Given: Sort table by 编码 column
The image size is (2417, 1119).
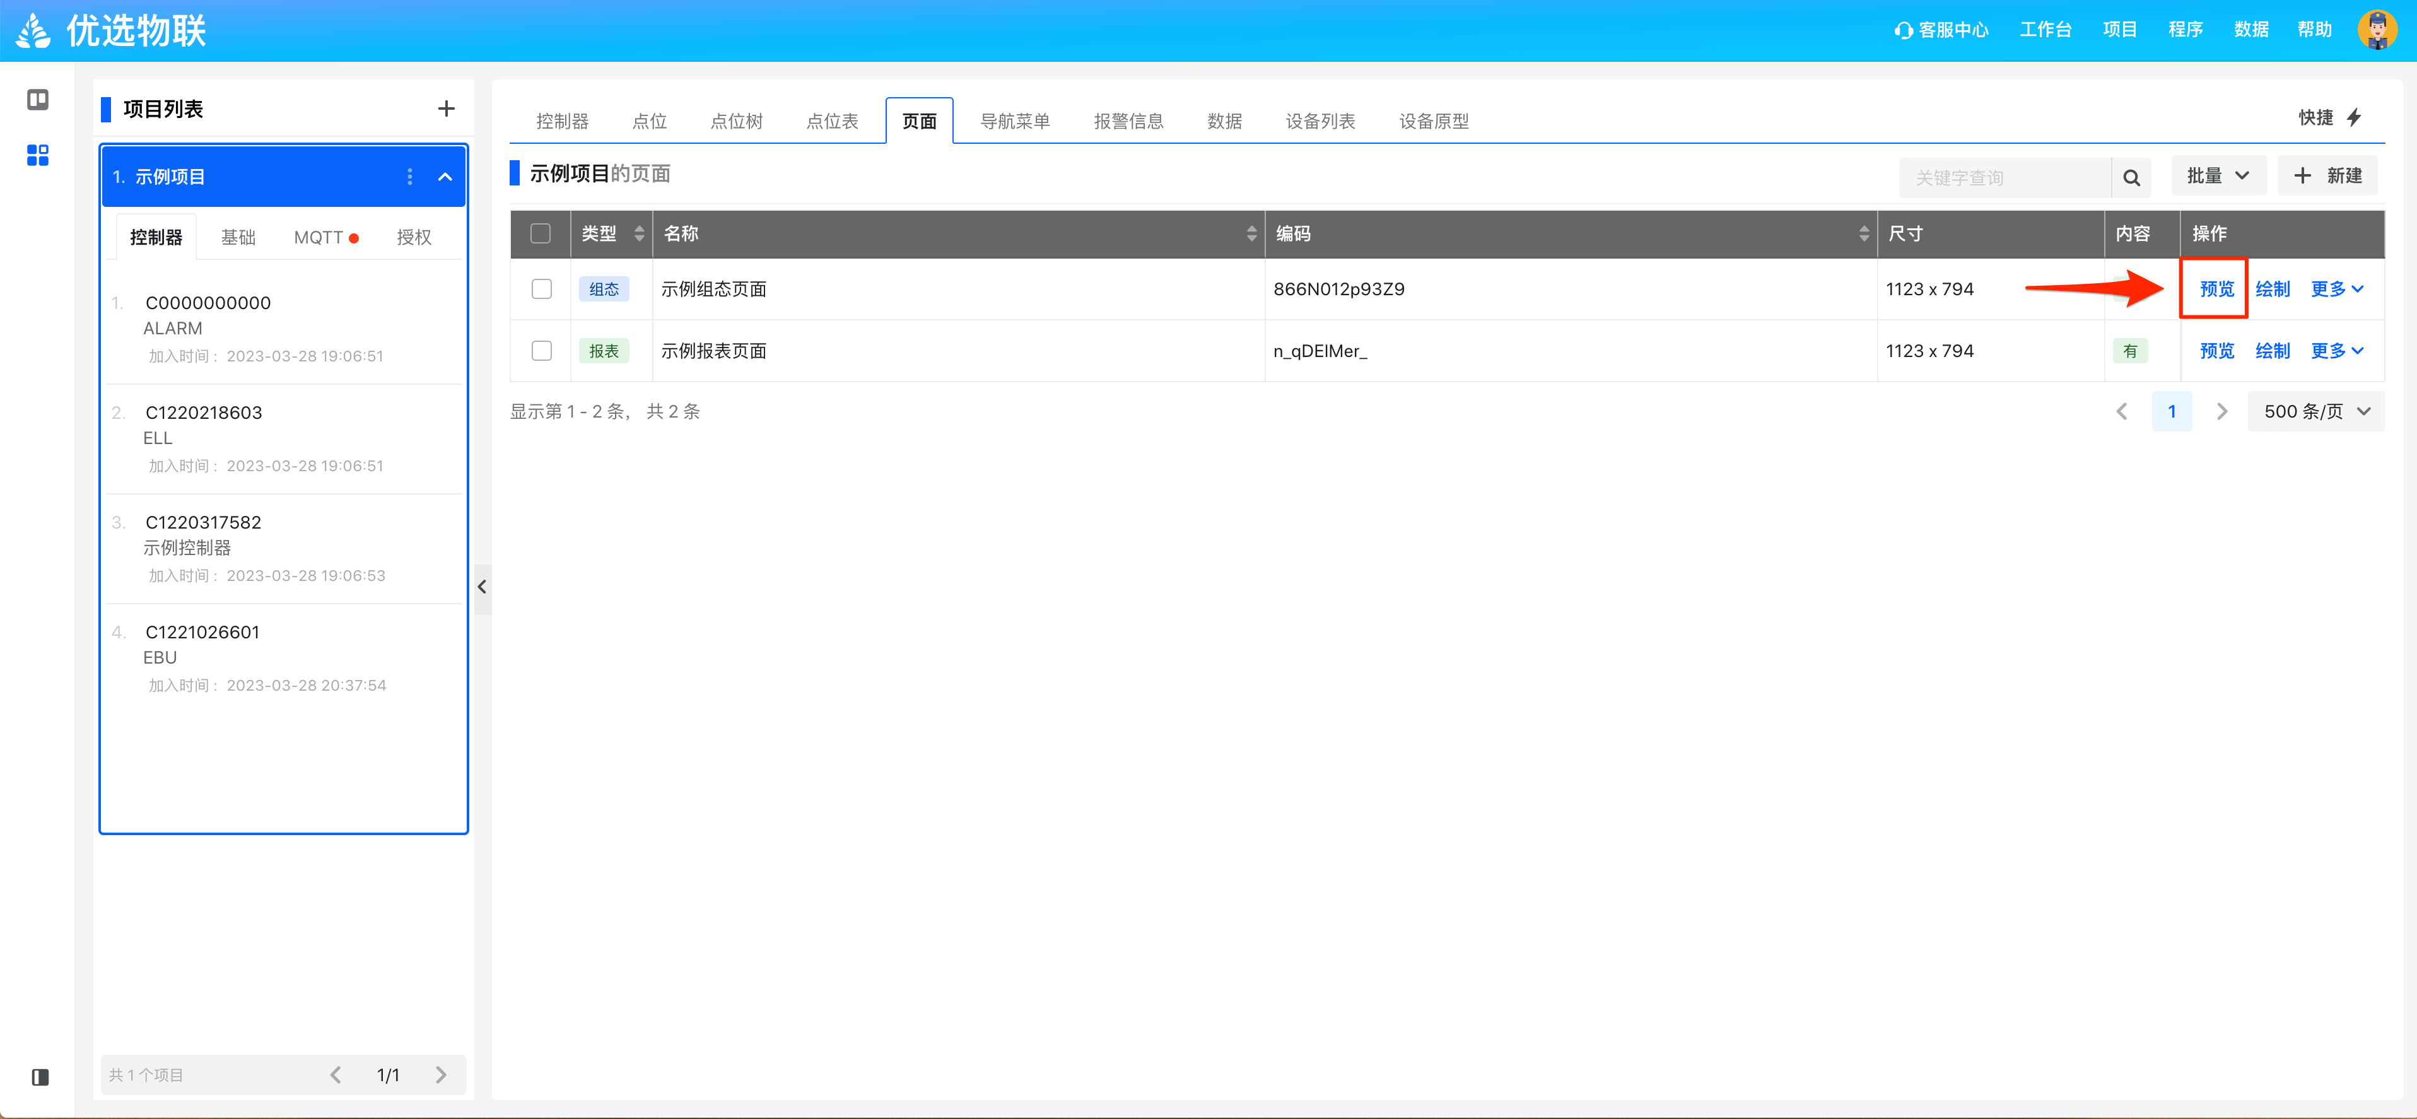Looking at the screenshot, I should pos(1863,233).
